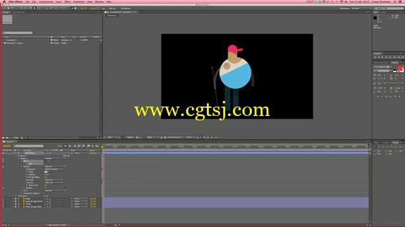
Task: Expand the Arms & Legs Front layer
Action: click(x=13, y=201)
